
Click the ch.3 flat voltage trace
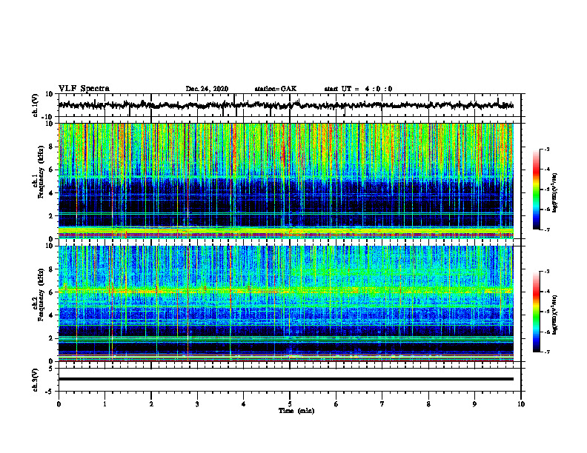click(x=285, y=379)
